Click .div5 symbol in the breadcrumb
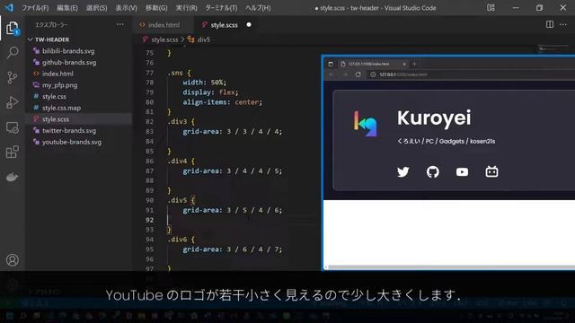The width and height of the screenshot is (575, 323). click(x=203, y=39)
